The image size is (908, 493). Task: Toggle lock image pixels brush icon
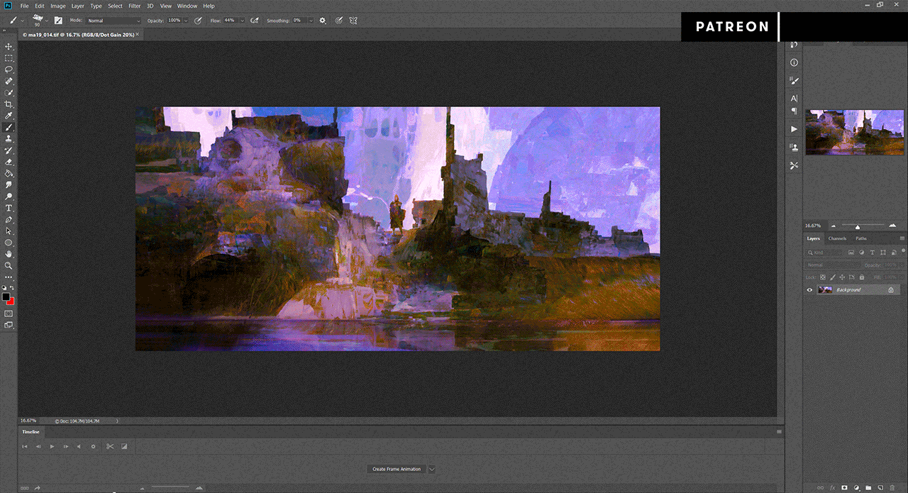832,277
